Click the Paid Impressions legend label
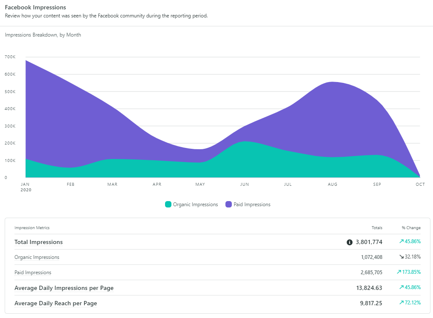The height and width of the screenshot is (318, 433). tap(252, 204)
